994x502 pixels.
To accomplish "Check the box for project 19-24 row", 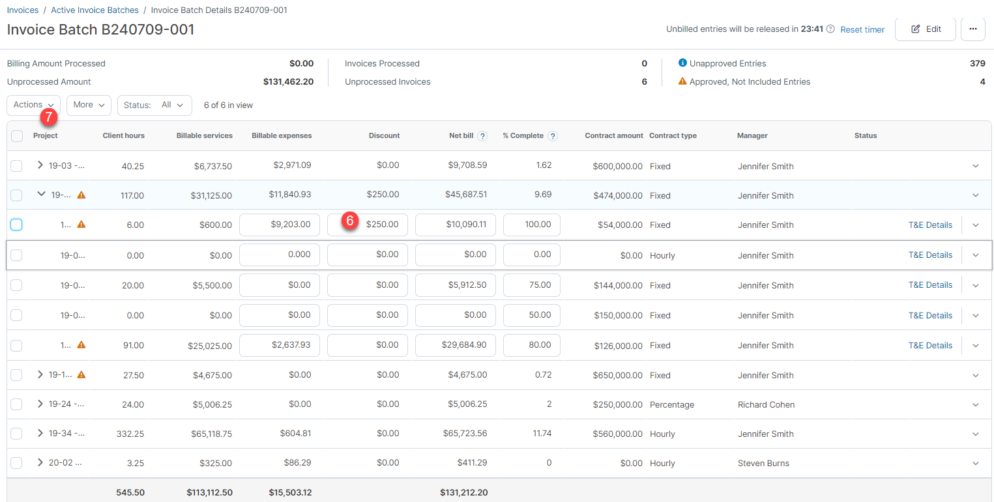I will (17, 404).
